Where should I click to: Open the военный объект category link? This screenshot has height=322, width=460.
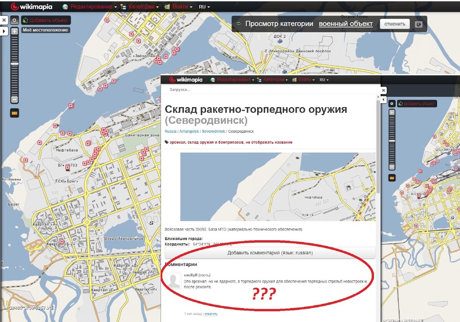[x=346, y=24]
